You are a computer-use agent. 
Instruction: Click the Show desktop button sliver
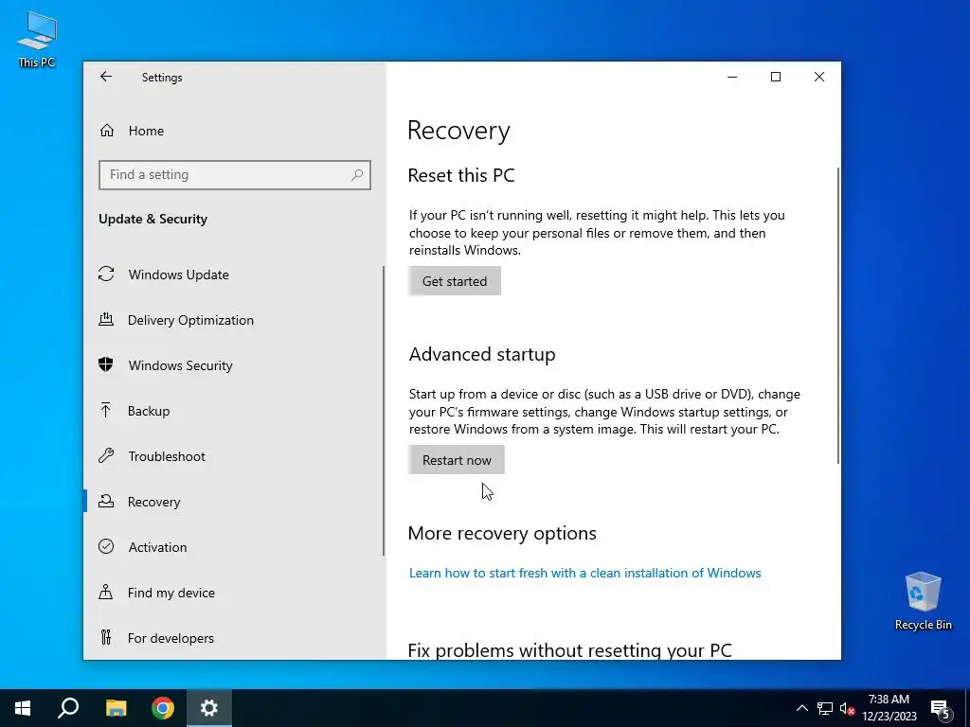click(967, 708)
